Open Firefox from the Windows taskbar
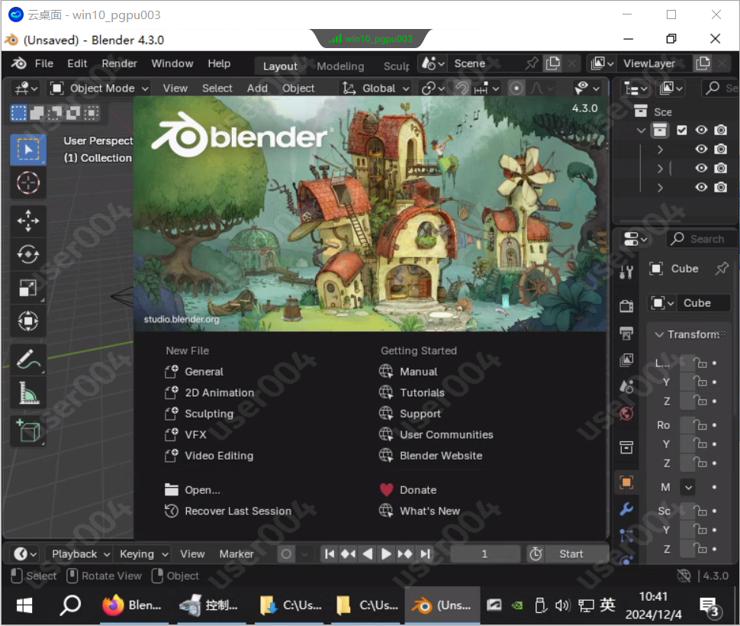This screenshot has height=626, width=740. click(x=132, y=605)
